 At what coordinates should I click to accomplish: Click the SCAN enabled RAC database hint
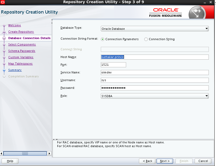[104, 146]
